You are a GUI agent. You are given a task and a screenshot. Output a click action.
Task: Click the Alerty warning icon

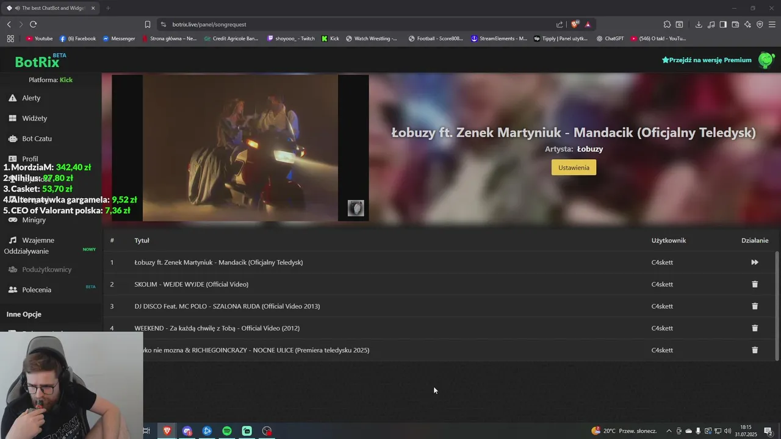click(13, 98)
